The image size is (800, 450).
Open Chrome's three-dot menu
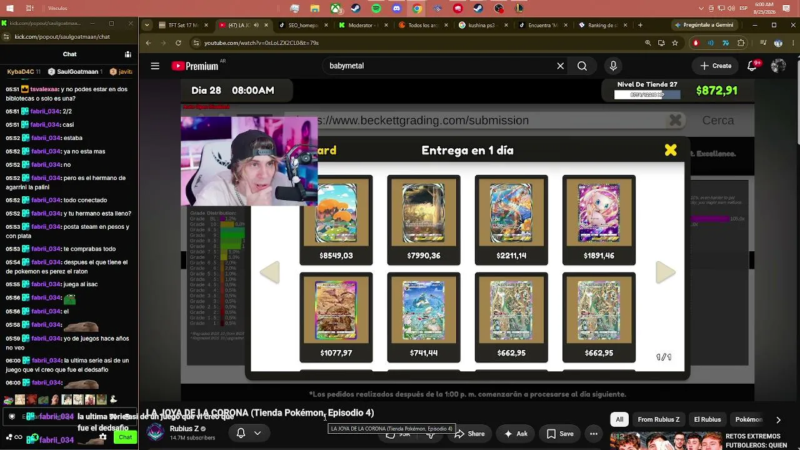pos(792,43)
